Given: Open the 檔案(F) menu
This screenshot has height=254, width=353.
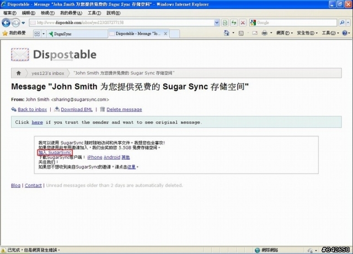Looking at the screenshot, I should coord(9,13).
